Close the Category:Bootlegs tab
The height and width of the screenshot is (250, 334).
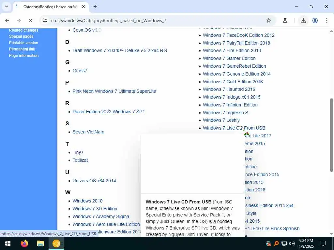[83, 7]
